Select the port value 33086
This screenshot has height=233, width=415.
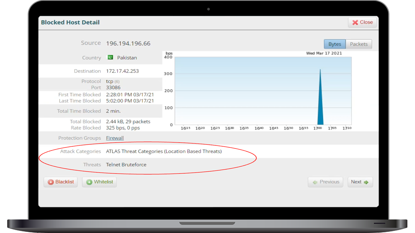coord(113,88)
